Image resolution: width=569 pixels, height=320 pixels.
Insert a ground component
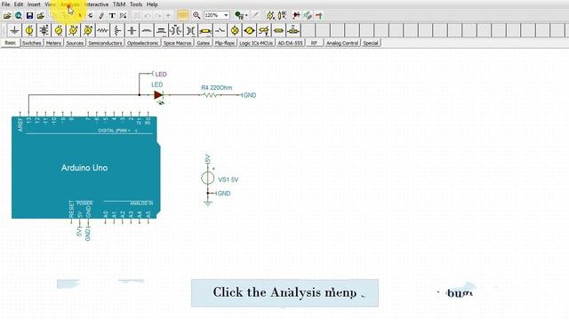pos(14,30)
